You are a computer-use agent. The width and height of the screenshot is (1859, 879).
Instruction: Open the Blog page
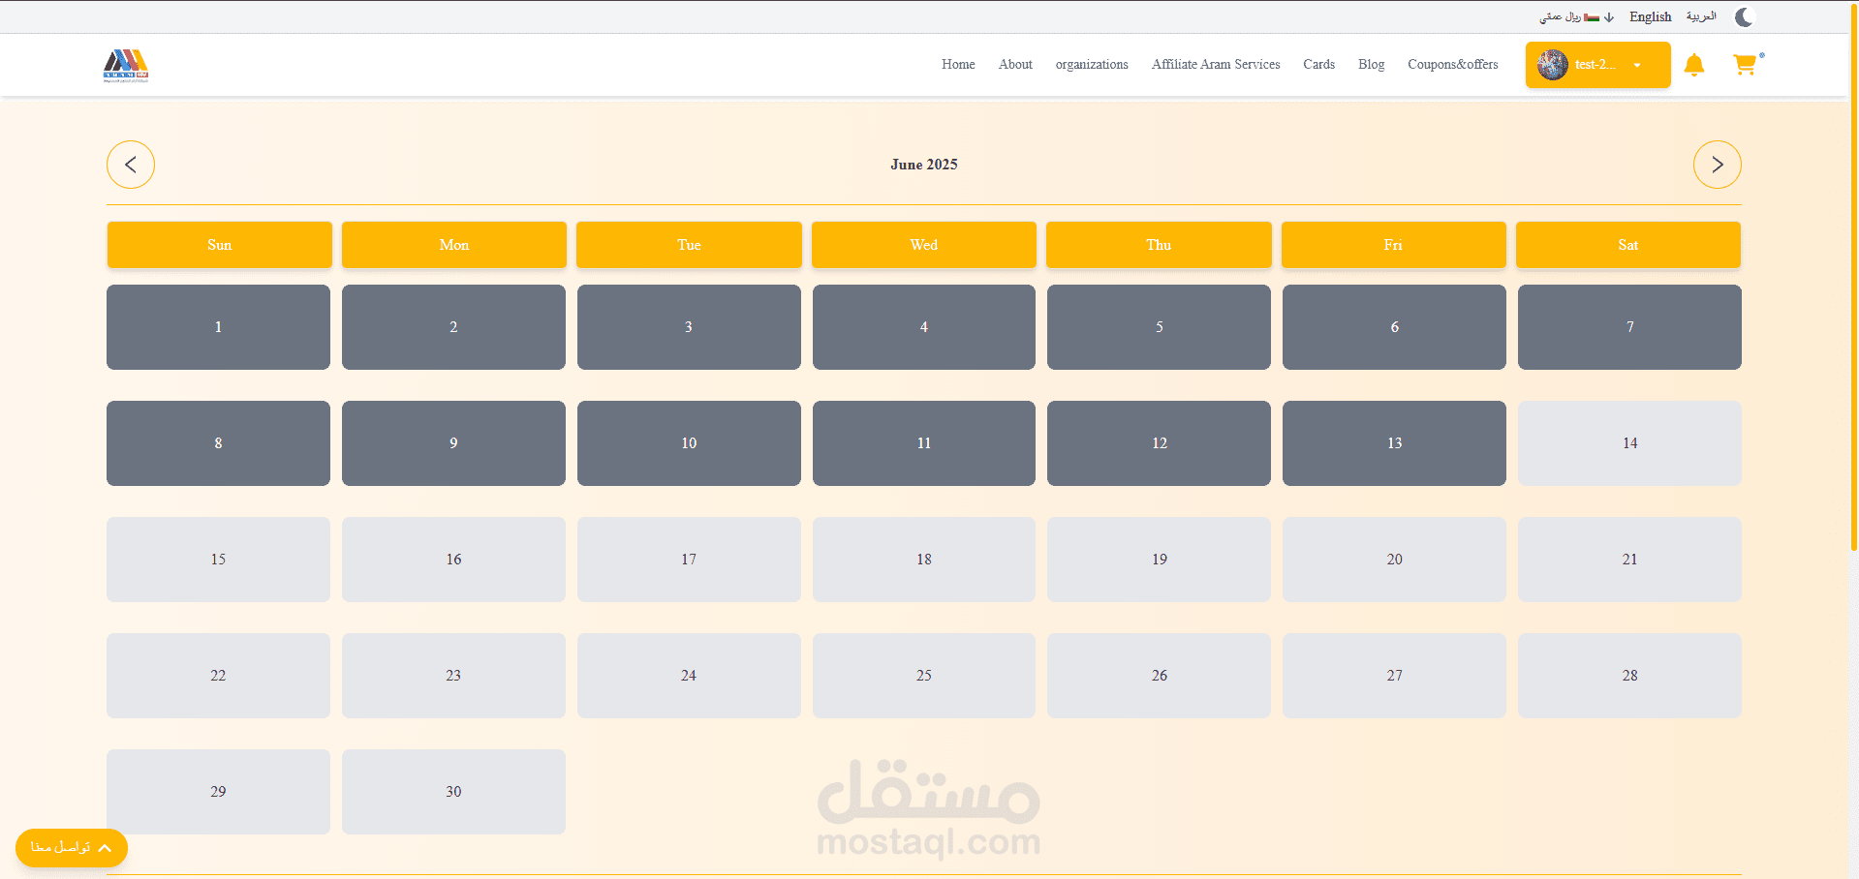point(1371,65)
